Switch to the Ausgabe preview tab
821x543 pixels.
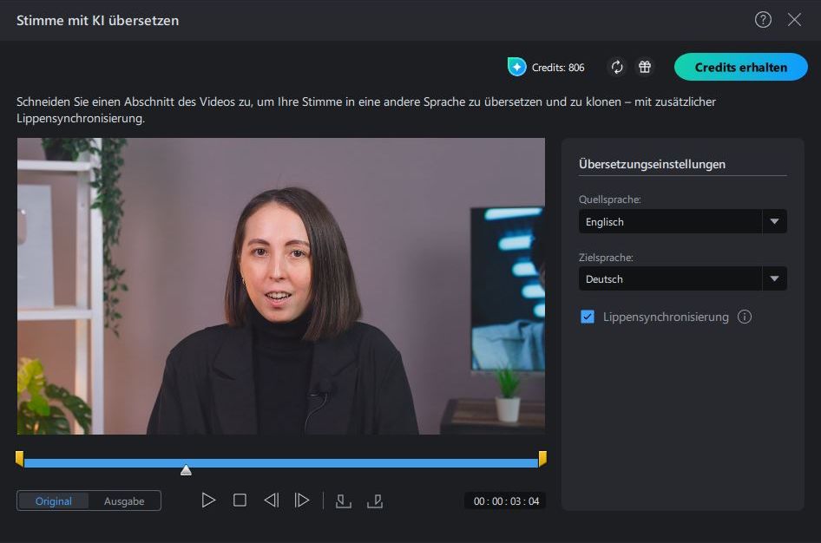tap(124, 500)
